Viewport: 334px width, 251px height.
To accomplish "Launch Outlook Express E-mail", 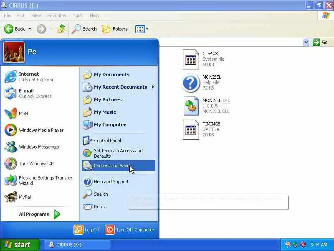I will pos(40,93).
